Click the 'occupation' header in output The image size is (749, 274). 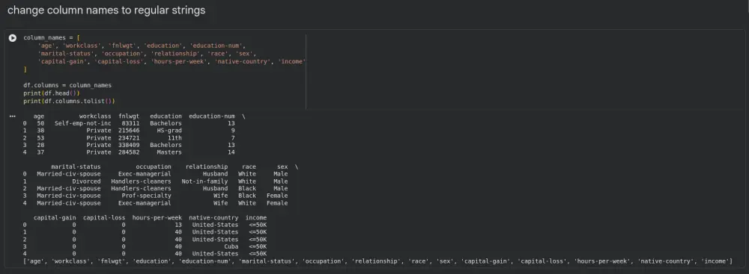[x=154, y=166]
